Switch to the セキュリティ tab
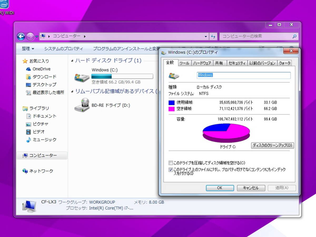The height and width of the screenshot is (237, 316). [x=237, y=63]
